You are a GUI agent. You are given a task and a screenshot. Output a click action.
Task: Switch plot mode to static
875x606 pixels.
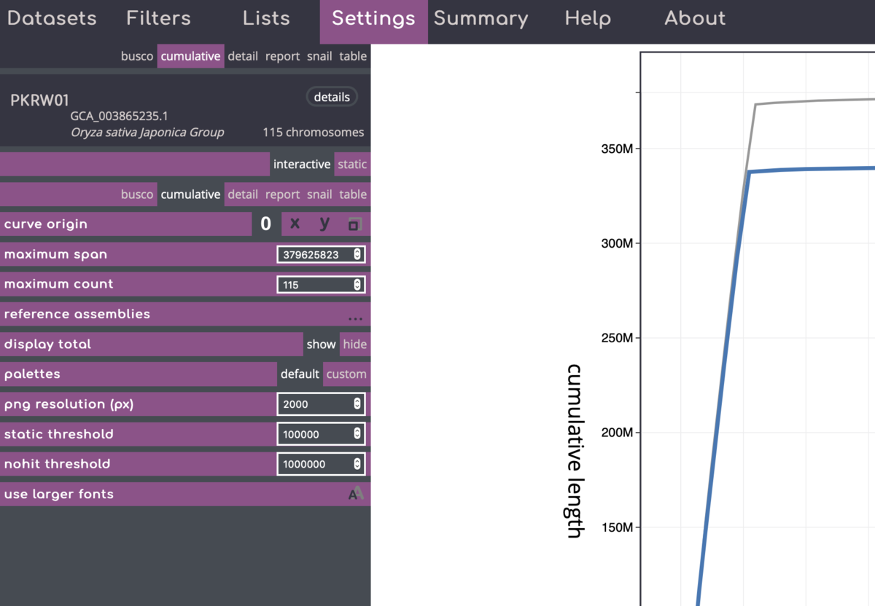pyautogui.click(x=352, y=165)
